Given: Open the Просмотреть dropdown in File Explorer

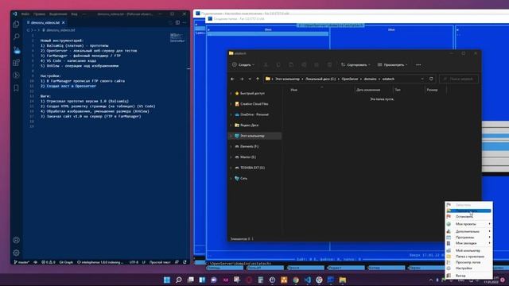Looking at the screenshot, I should pos(392,65).
